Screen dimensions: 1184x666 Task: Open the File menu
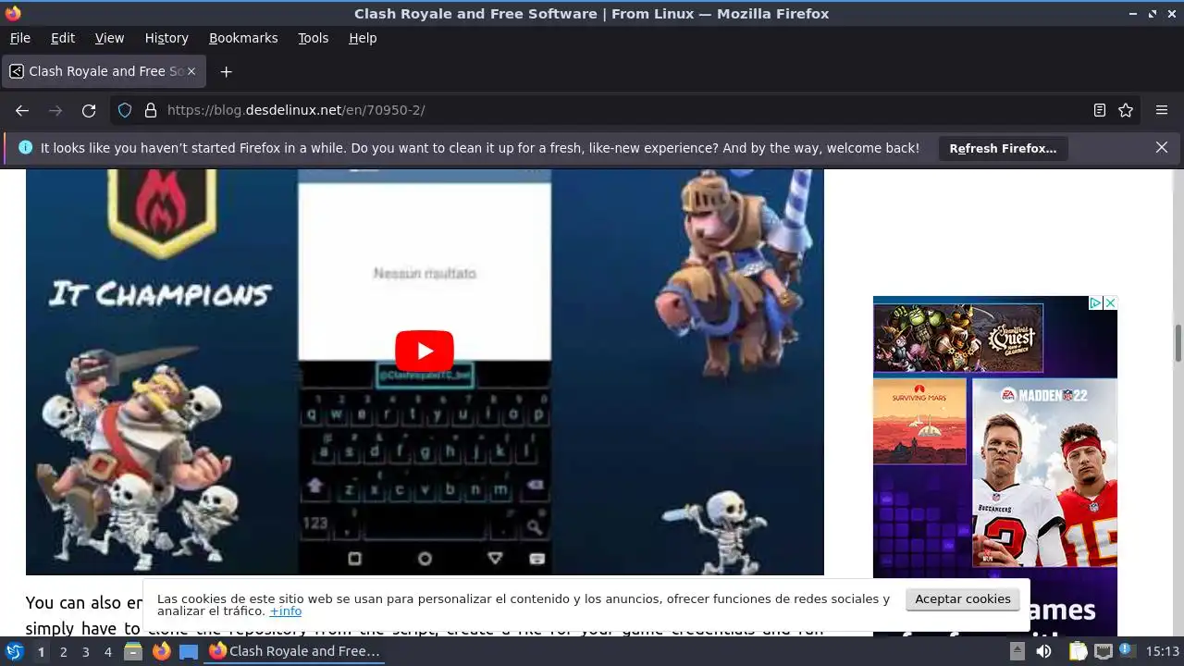[x=20, y=38]
